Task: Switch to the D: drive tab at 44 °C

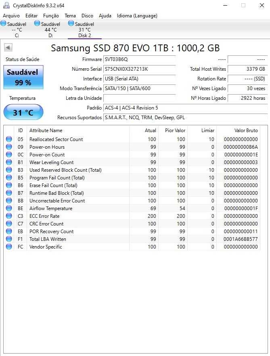Action: click(50, 29)
